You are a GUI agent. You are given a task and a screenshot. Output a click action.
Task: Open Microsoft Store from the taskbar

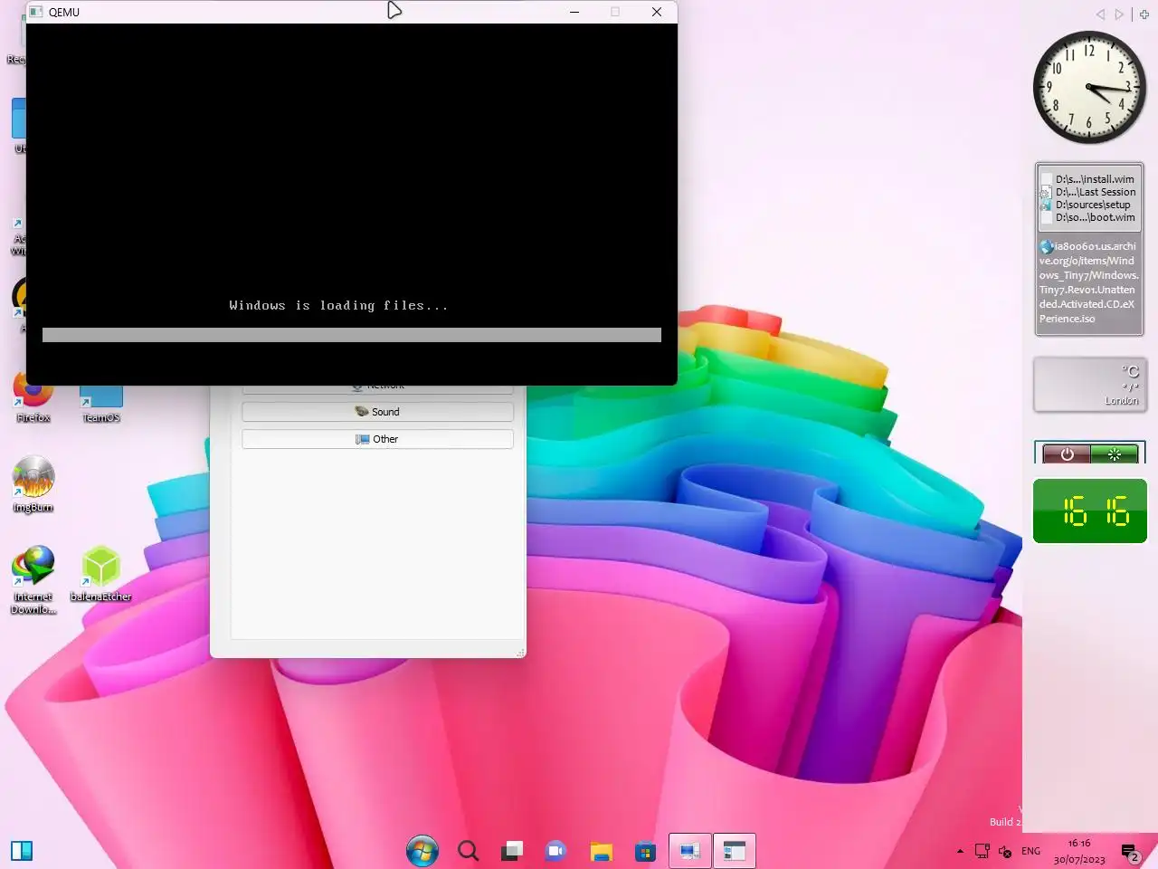(645, 851)
